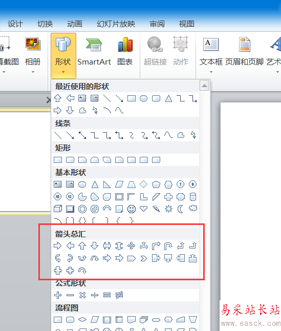This screenshot has width=281, height=331.
Task: Choose minus sign in 公式形状
Action: click(70, 295)
